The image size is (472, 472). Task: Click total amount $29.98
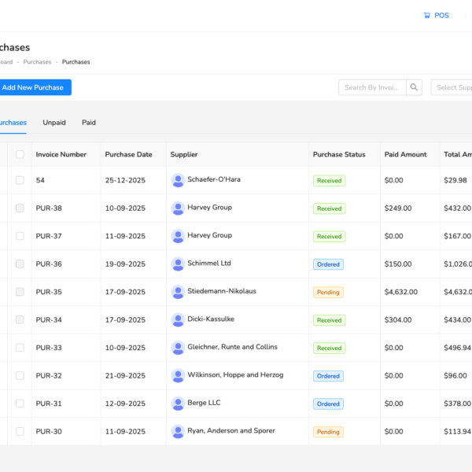click(455, 180)
